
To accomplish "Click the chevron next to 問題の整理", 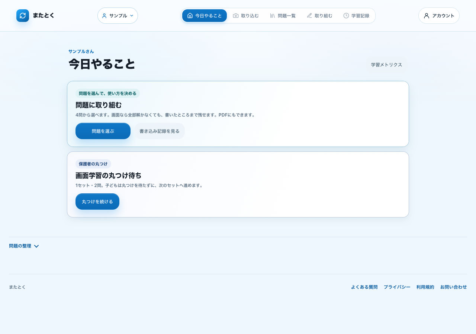I will (x=36, y=246).
